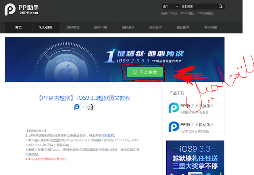Open the 常见问题 nav tab
Viewport: 254px width, 175px height.
point(210,27)
